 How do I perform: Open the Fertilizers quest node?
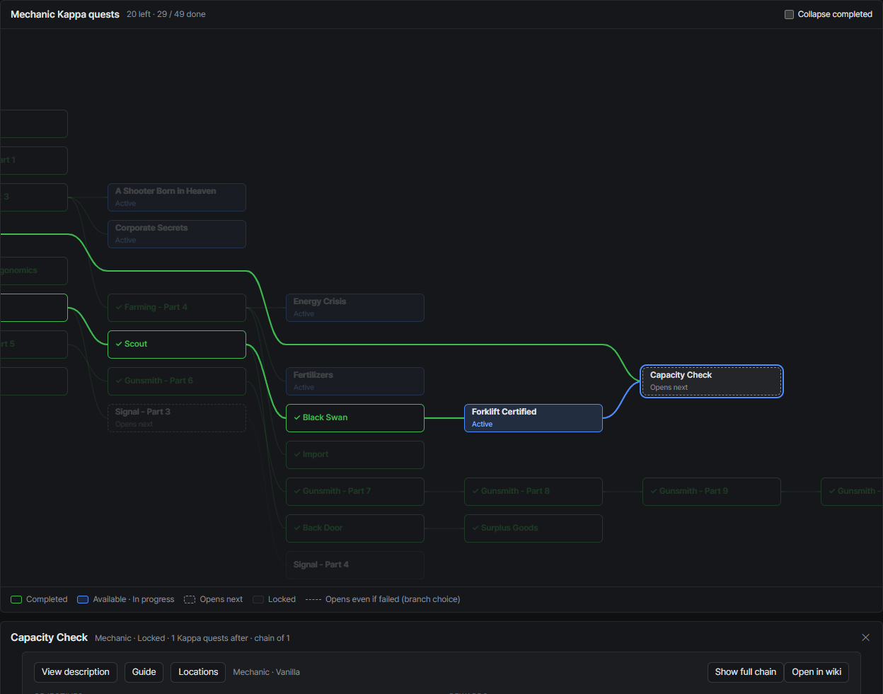coord(355,381)
